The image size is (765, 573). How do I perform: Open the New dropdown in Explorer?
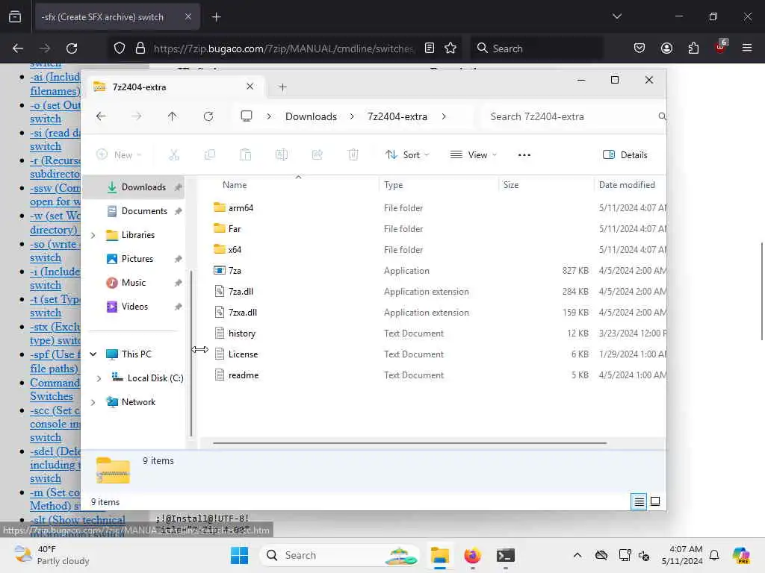(119, 155)
